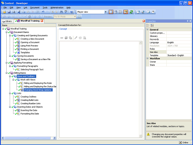193x145 pixels.
Task: Click the preview package icon in Concept pane
Action: pos(84,38)
